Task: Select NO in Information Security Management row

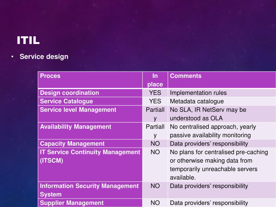Action: point(155,190)
